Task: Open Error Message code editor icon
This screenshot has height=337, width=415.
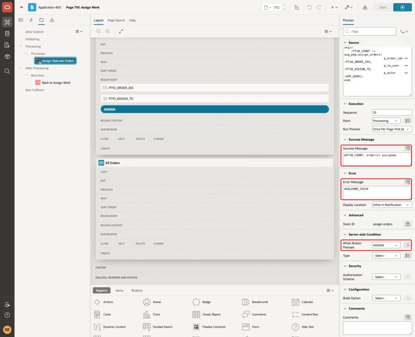Action: pyautogui.click(x=408, y=182)
